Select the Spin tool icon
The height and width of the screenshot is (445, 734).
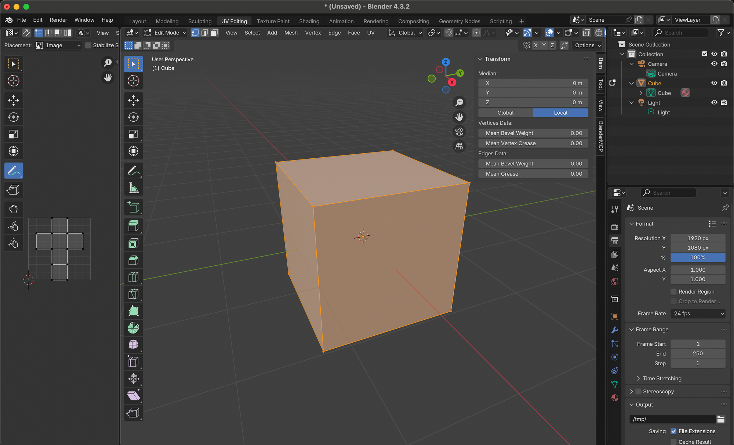tap(133, 328)
